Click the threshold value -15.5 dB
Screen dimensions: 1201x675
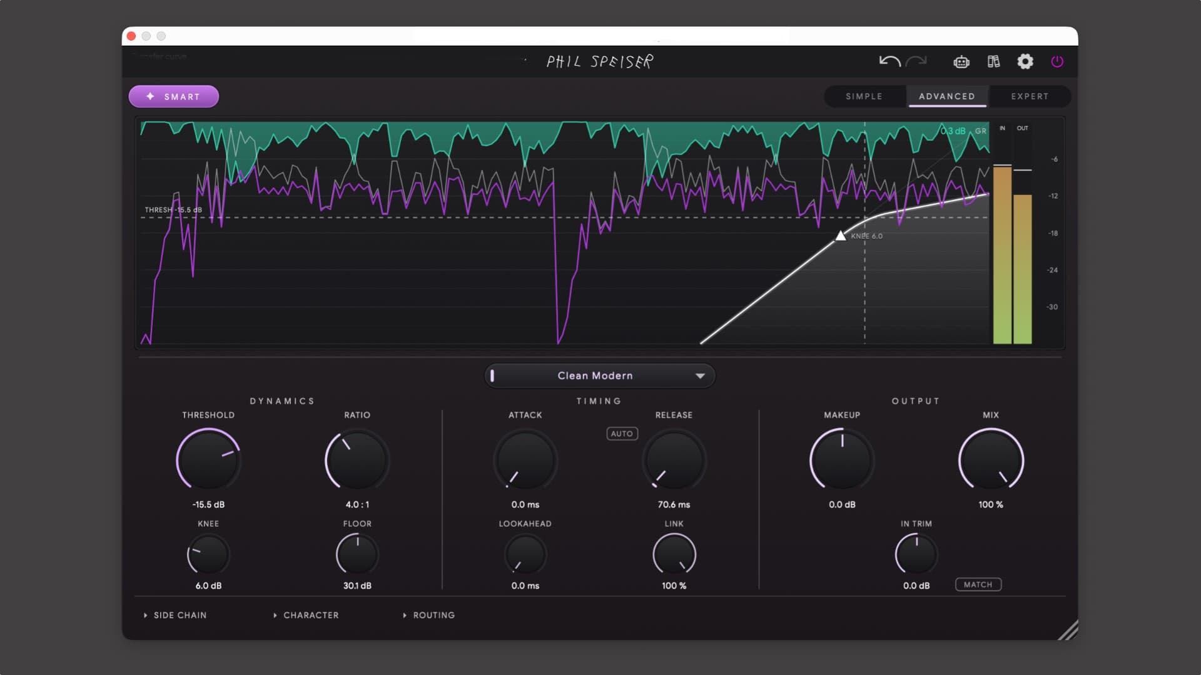tap(208, 504)
